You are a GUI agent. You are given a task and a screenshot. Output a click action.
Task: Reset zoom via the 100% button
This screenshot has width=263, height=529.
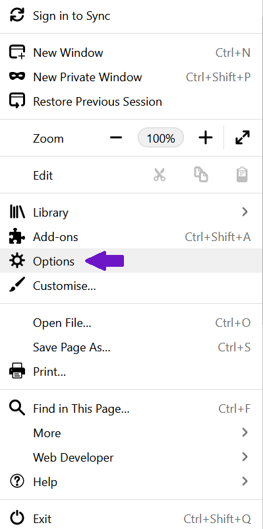coord(161,138)
